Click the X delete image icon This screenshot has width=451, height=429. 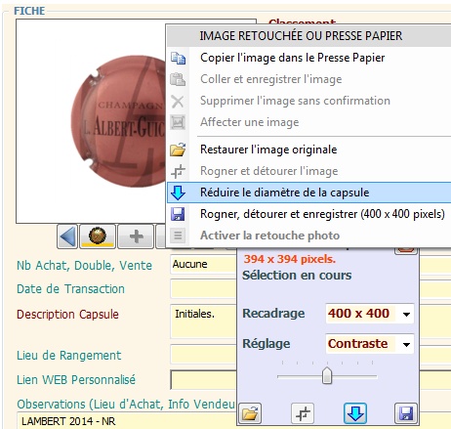coord(178,102)
